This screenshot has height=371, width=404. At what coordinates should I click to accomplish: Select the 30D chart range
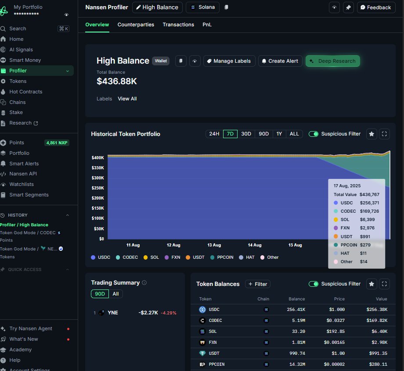point(246,134)
